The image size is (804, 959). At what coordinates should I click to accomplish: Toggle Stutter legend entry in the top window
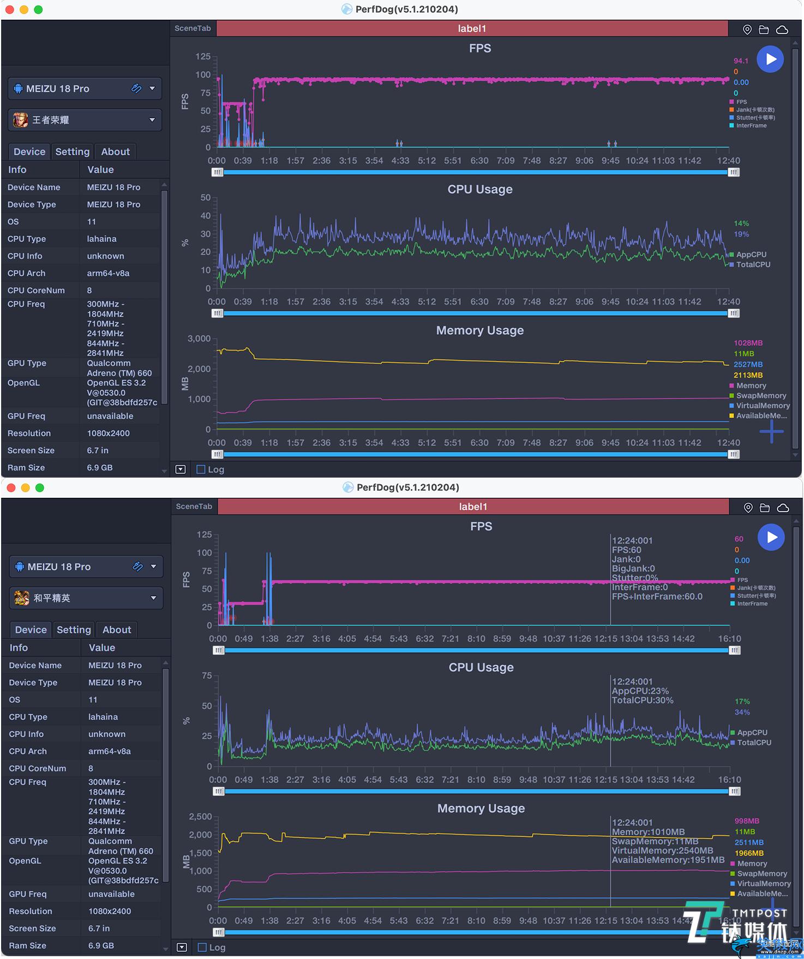752,117
